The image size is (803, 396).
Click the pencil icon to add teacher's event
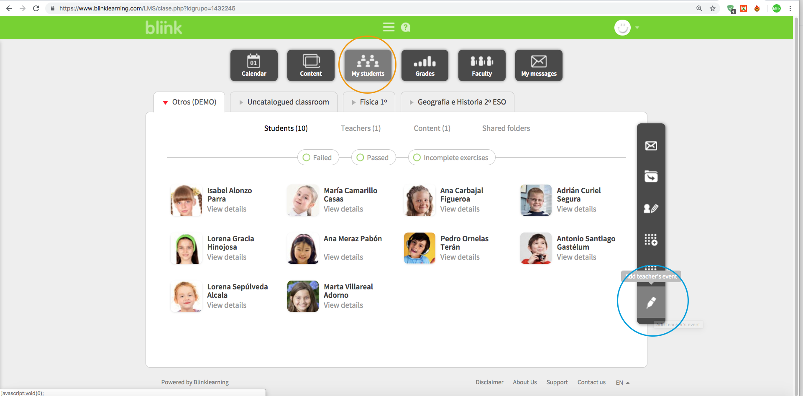pyautogui.click(x=651, y=303)
